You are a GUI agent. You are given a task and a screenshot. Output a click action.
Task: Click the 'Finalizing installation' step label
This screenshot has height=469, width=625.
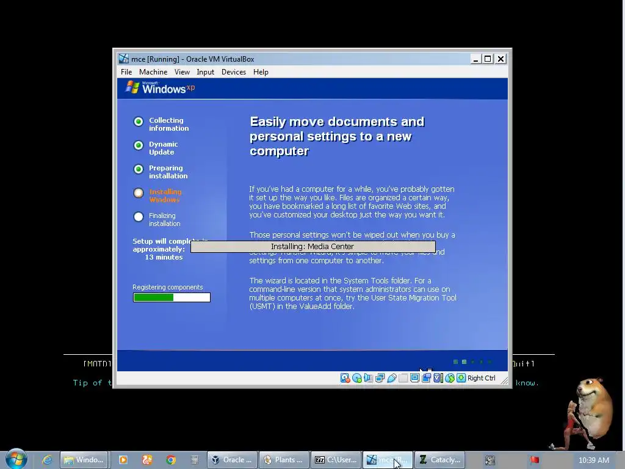coord(164,219)
